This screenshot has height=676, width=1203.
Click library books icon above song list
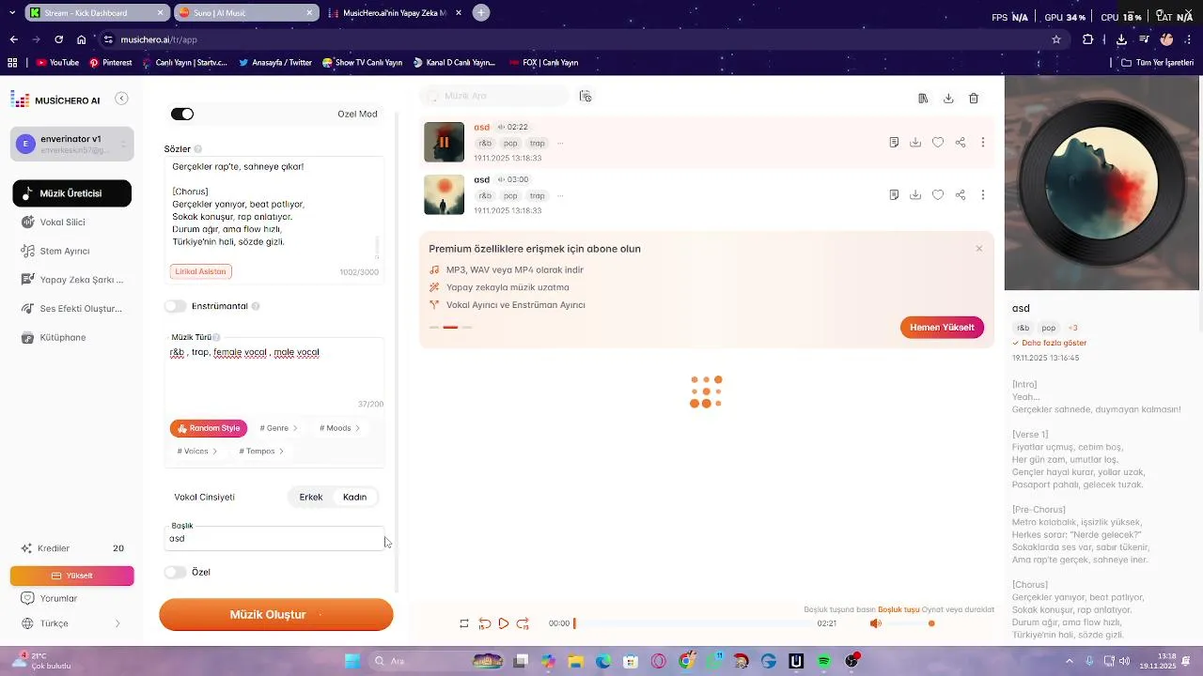point(923,99)
